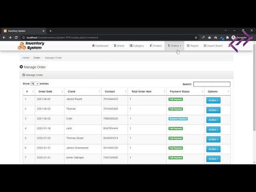Image resolution: width=256 pixels, height=192 pixels.
Task: Open tab search chevron in title bar
Action: click(226, 30)
